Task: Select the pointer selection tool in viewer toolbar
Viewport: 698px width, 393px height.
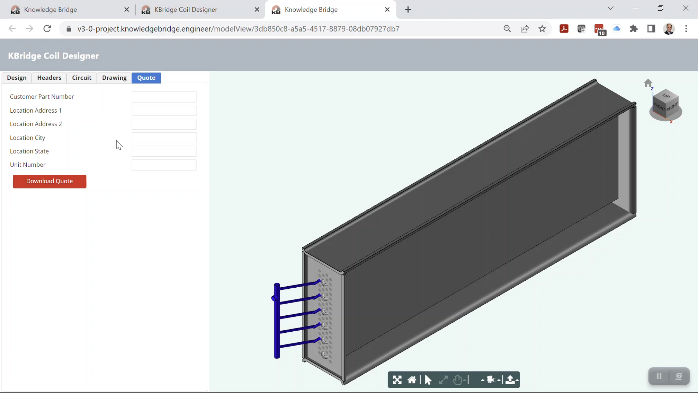Action: click(428, 380)
